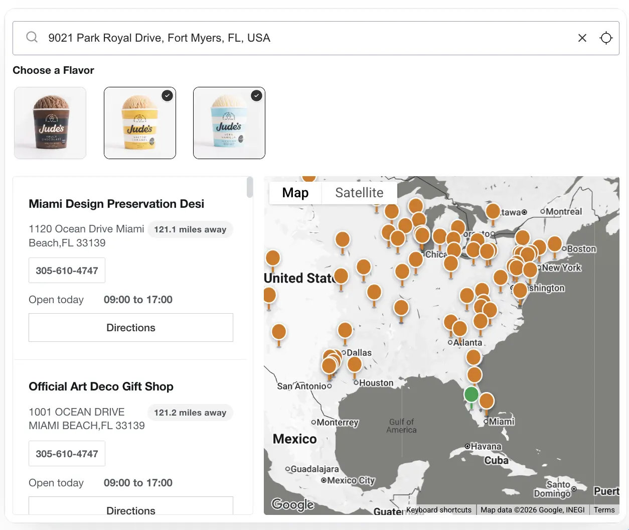
Task: Get directions to Miami Design Preservation
Action: [131, 328]
